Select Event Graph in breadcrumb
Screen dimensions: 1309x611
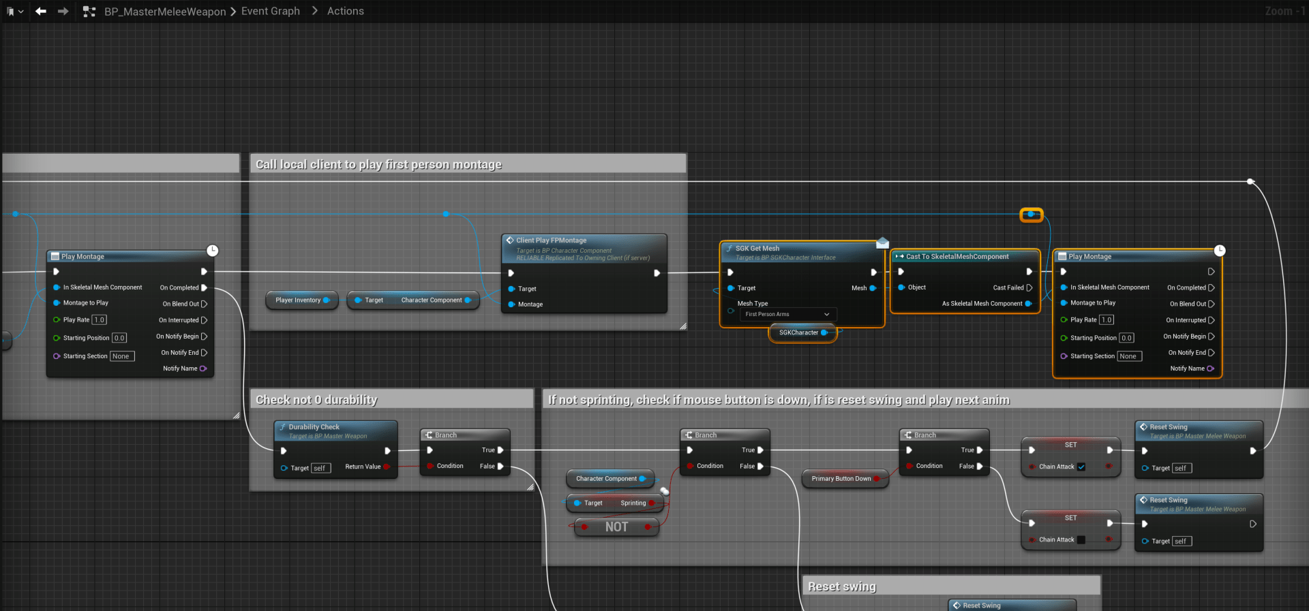pyautogui.click(x=270, y=11)
